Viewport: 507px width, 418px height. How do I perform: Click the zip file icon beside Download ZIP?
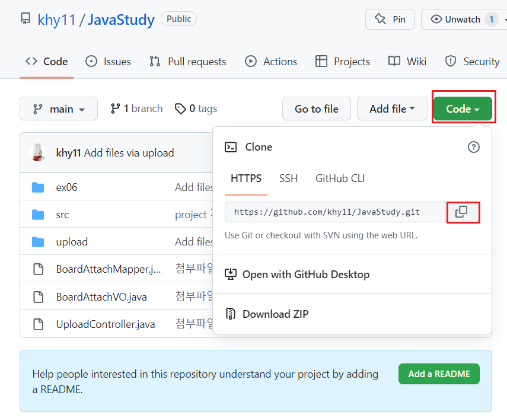[231, 314]
